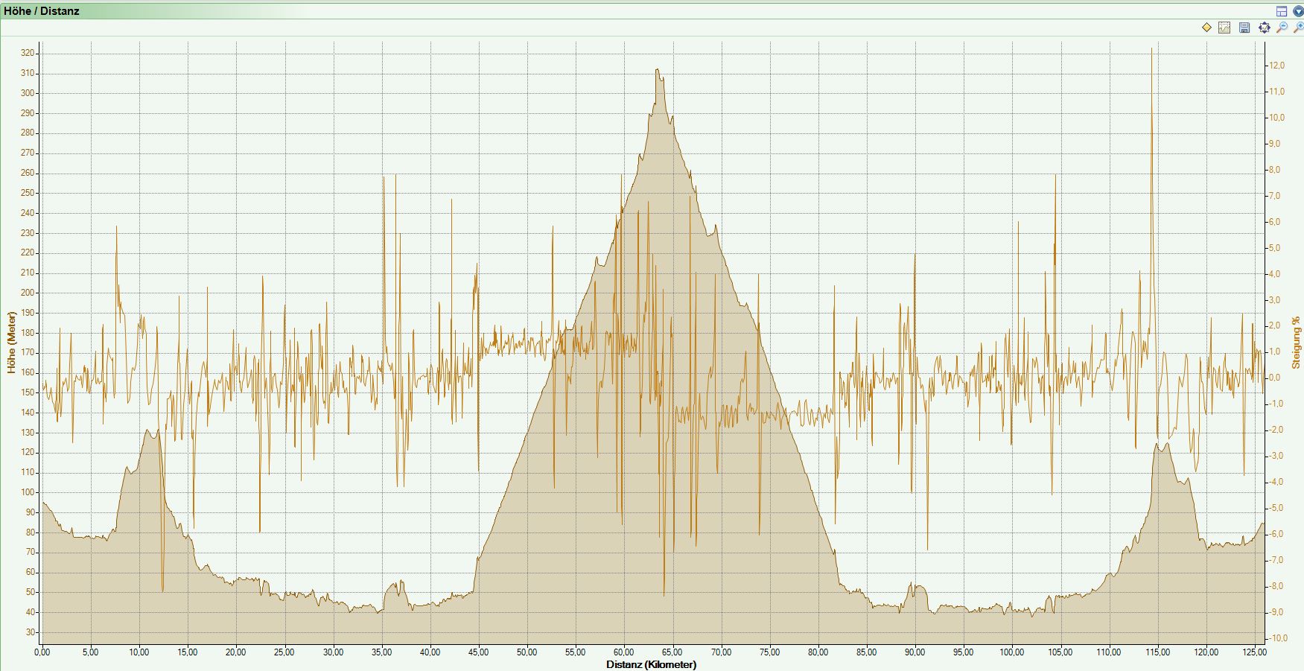Viewport: 1304px width, 671px height.
Task: Click the 200 value on the height axis
Action: pyautogui.click(x=28, y=293)
